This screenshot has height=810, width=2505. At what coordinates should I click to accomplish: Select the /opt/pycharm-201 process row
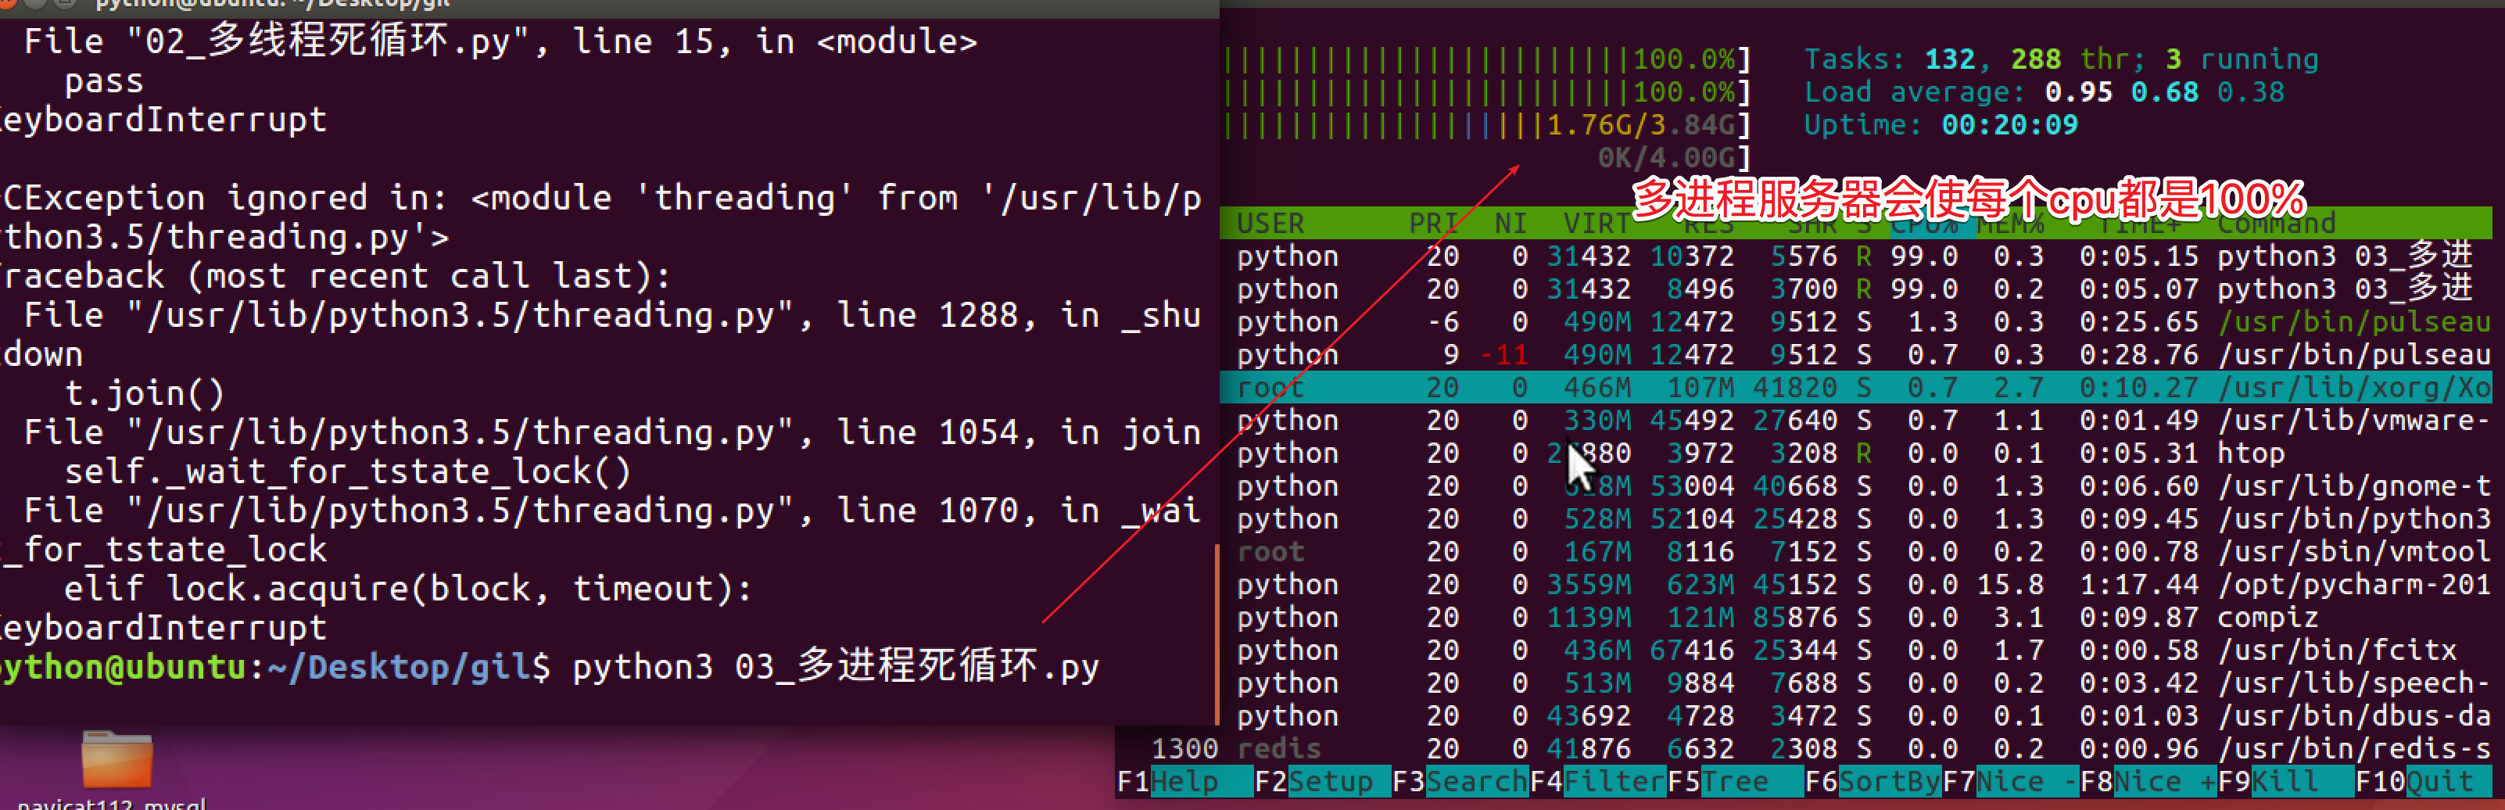coord(1855,584)
